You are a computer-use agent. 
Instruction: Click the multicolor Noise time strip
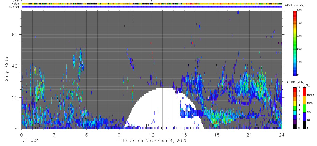pos(152,4)
